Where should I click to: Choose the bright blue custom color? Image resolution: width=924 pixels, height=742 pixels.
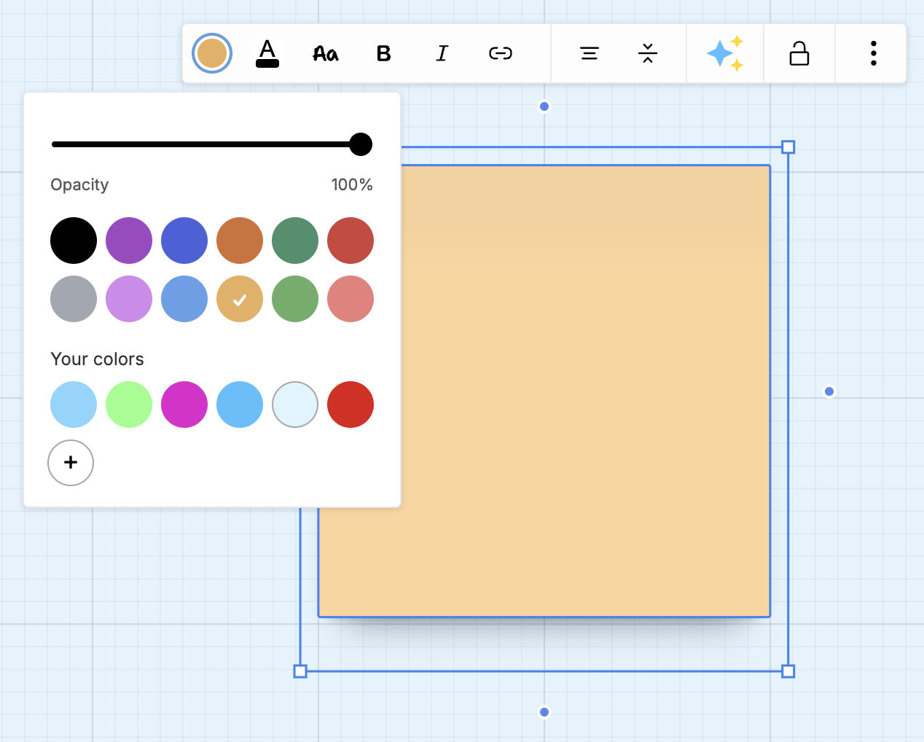240,405
